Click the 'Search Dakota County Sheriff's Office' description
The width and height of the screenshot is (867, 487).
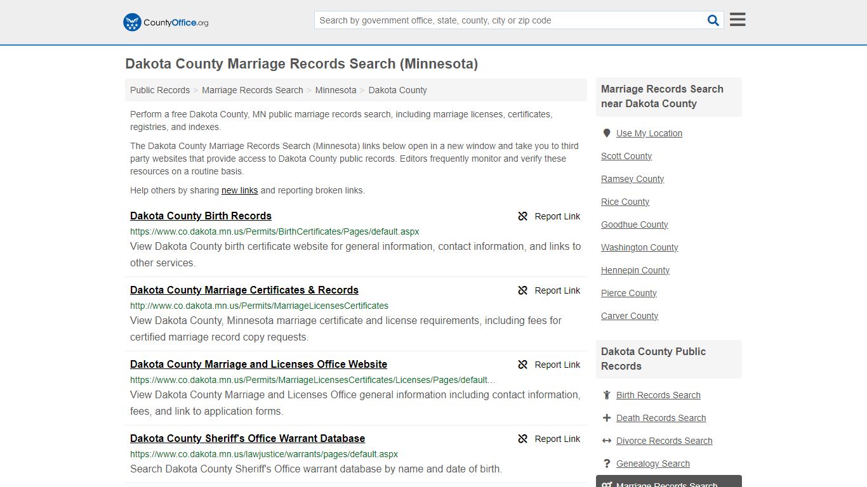316,469
